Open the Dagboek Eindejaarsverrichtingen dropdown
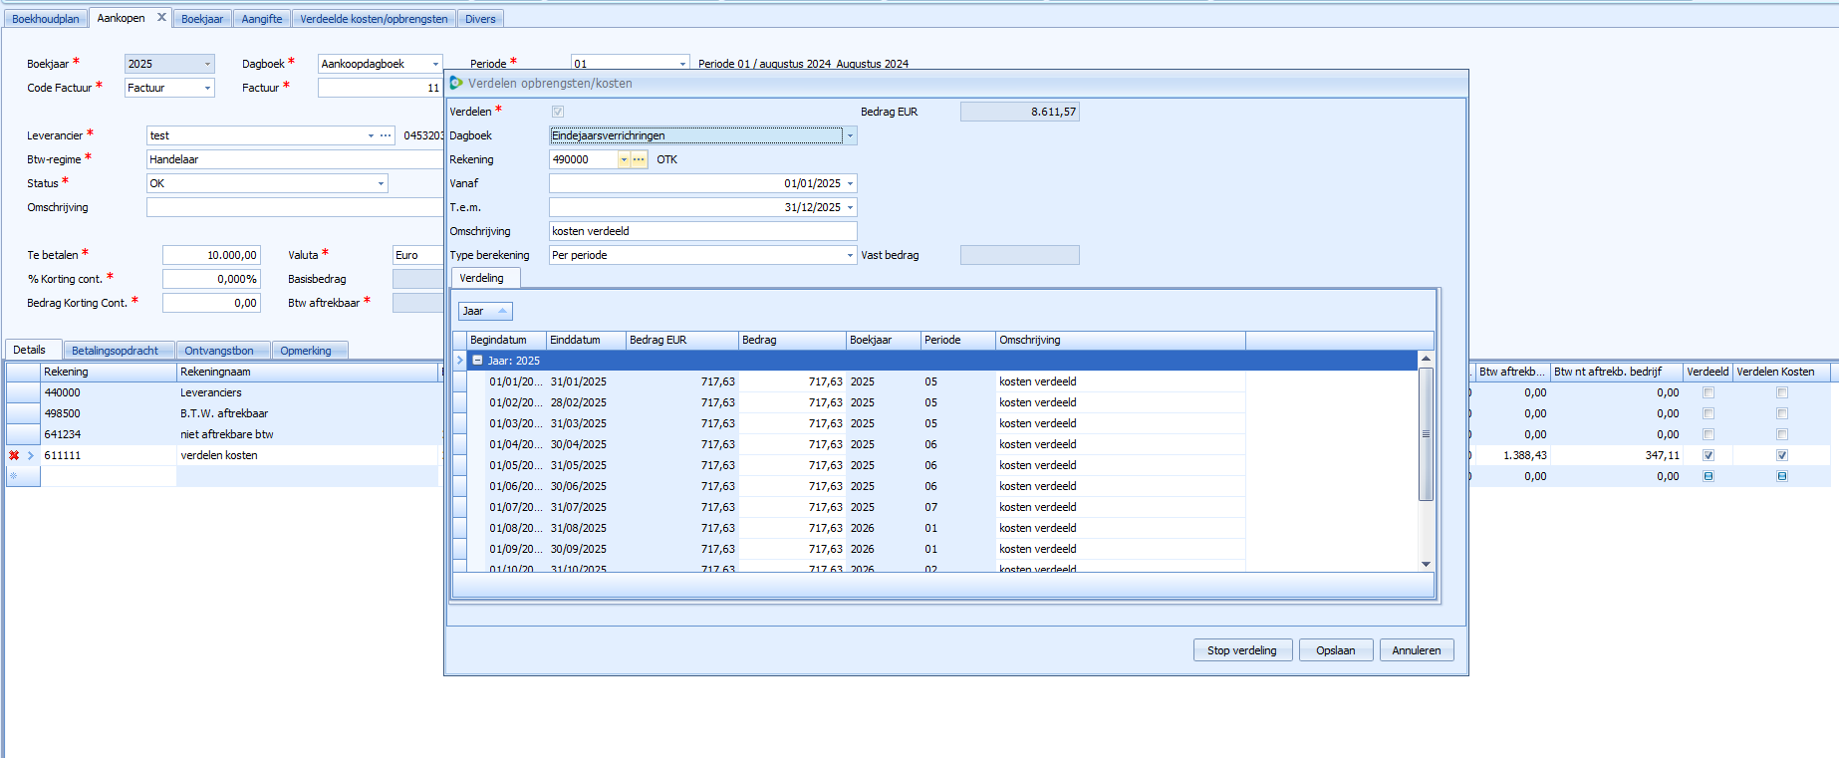This screenshot has width=1839, height=758. (x=850, y=135)
